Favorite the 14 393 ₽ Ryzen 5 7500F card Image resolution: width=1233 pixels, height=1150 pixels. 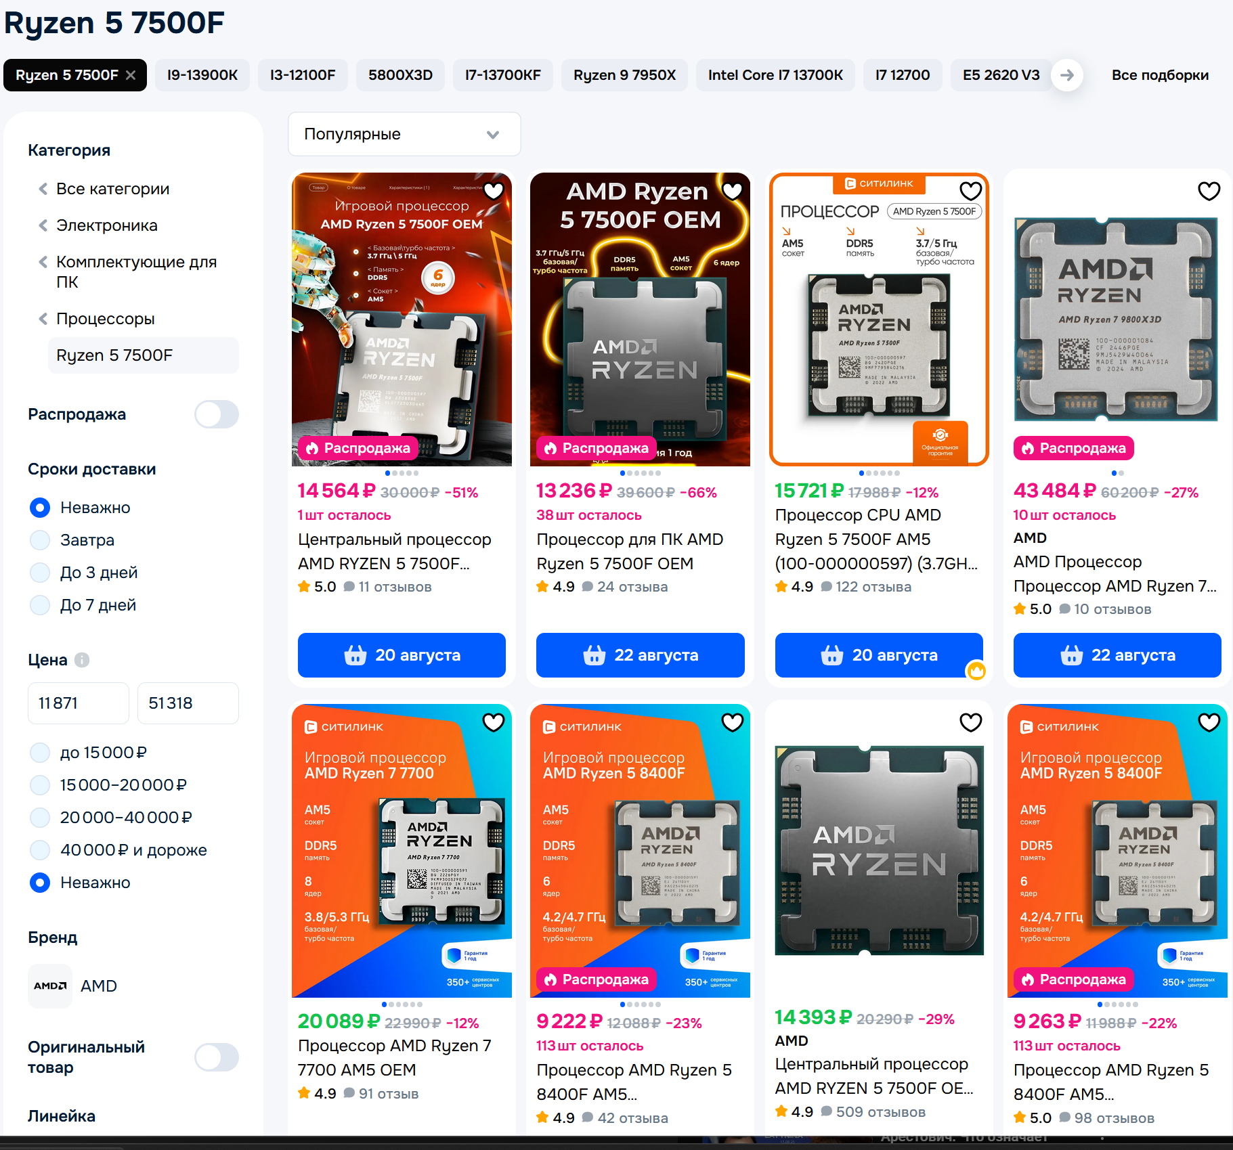click(970, 722)
